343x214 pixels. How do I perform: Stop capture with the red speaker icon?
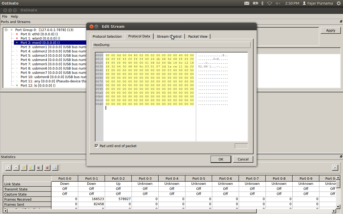coord(47,168)
